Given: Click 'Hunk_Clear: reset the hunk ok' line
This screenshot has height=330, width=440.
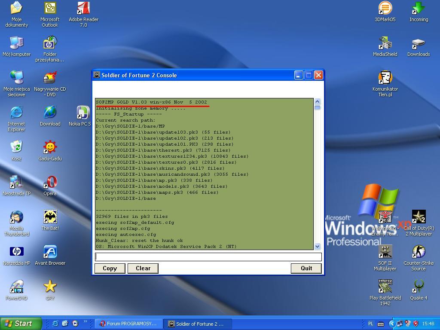Looking at the screenshot, I should 139,241.
